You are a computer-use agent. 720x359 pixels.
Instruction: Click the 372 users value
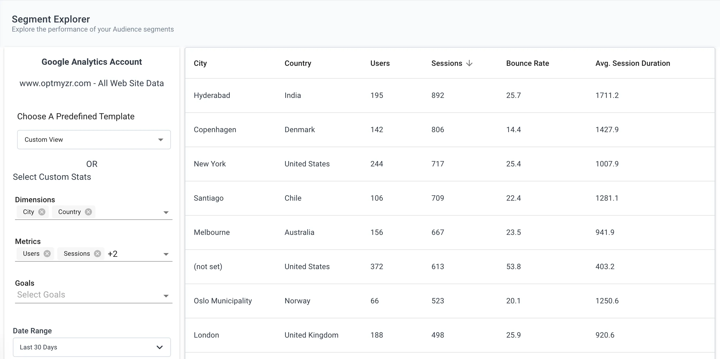[377, 267]
